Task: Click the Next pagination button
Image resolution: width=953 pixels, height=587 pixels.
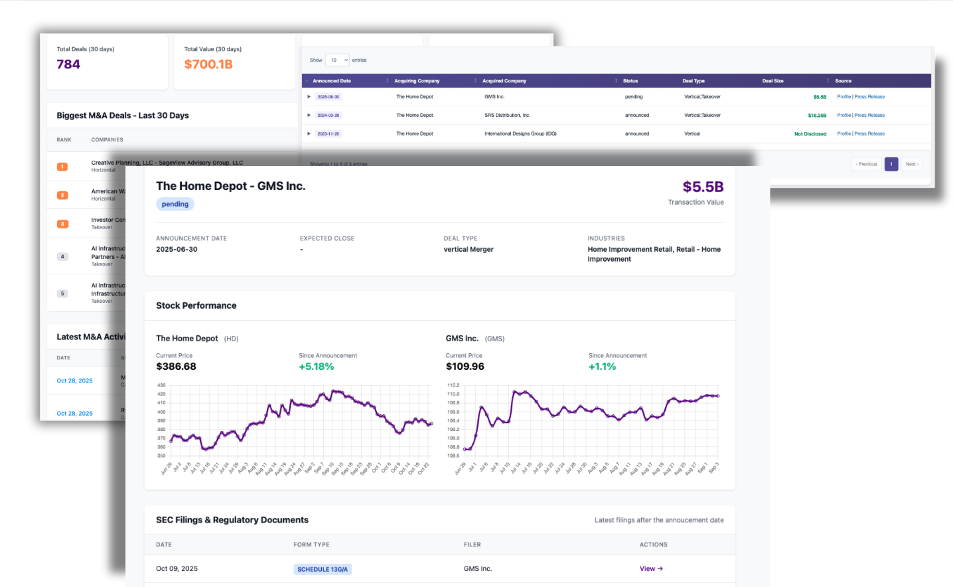Action: click(912, 163)
